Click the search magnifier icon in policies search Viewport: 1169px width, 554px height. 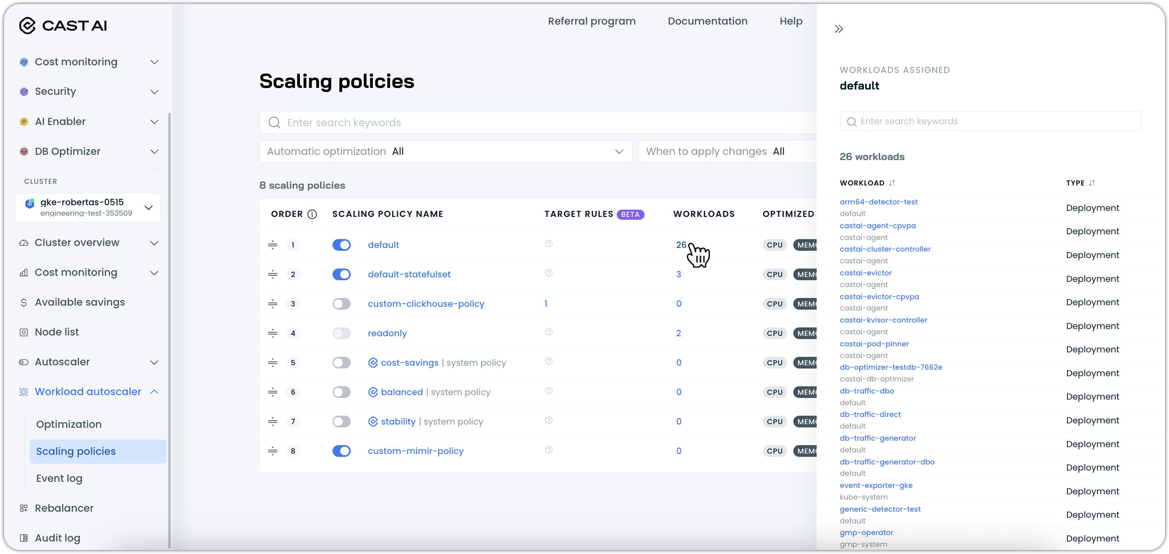[274, 123]
